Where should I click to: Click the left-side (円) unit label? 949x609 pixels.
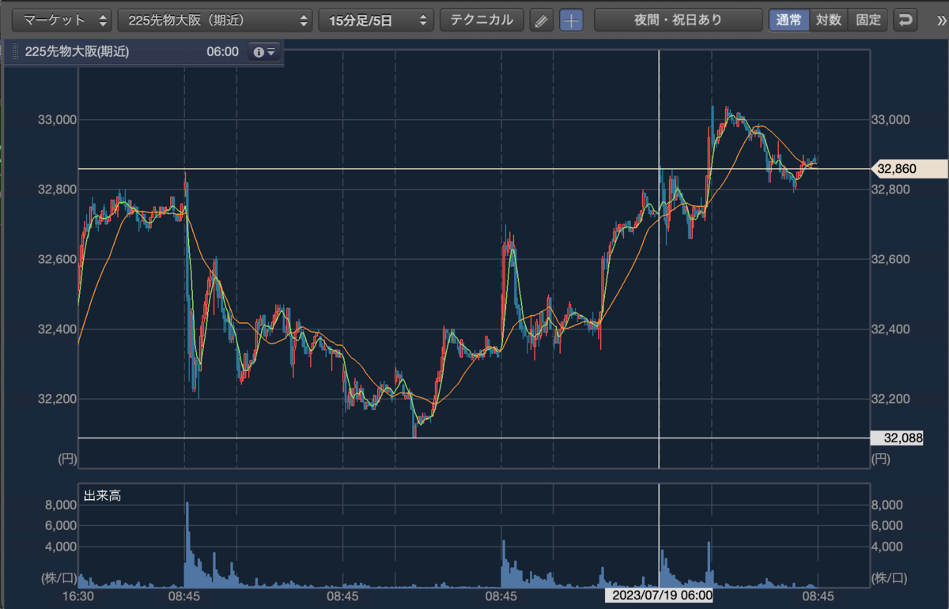(x=66, y=458)
